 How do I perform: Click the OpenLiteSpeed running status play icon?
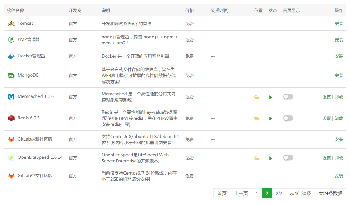(271, 158)
